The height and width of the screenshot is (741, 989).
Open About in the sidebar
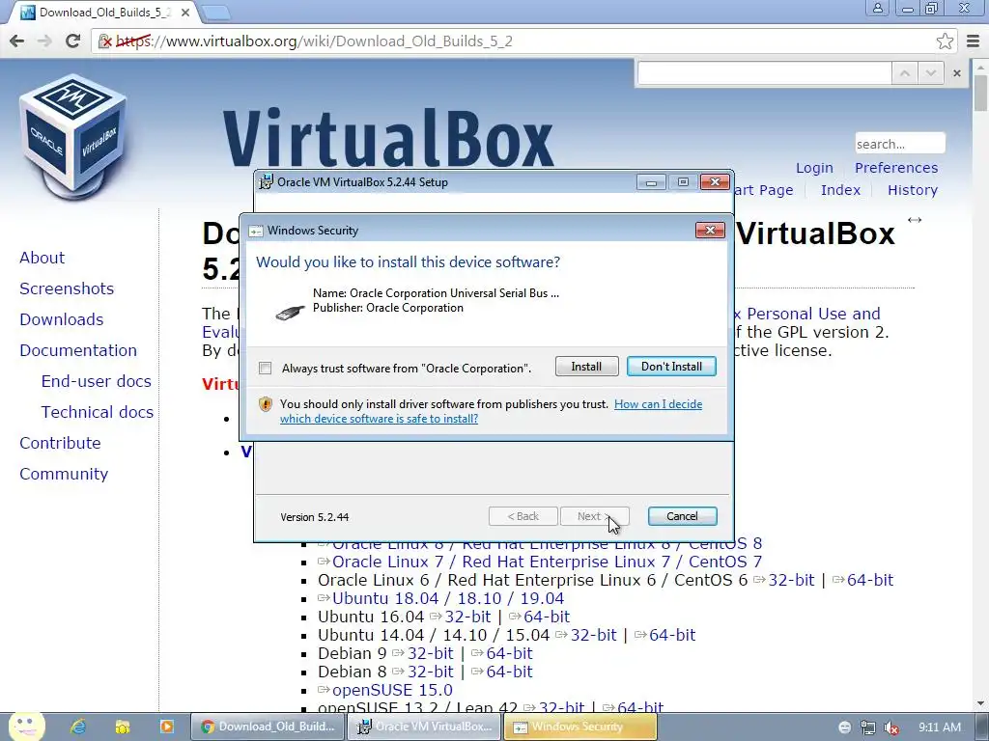(42, 258)
